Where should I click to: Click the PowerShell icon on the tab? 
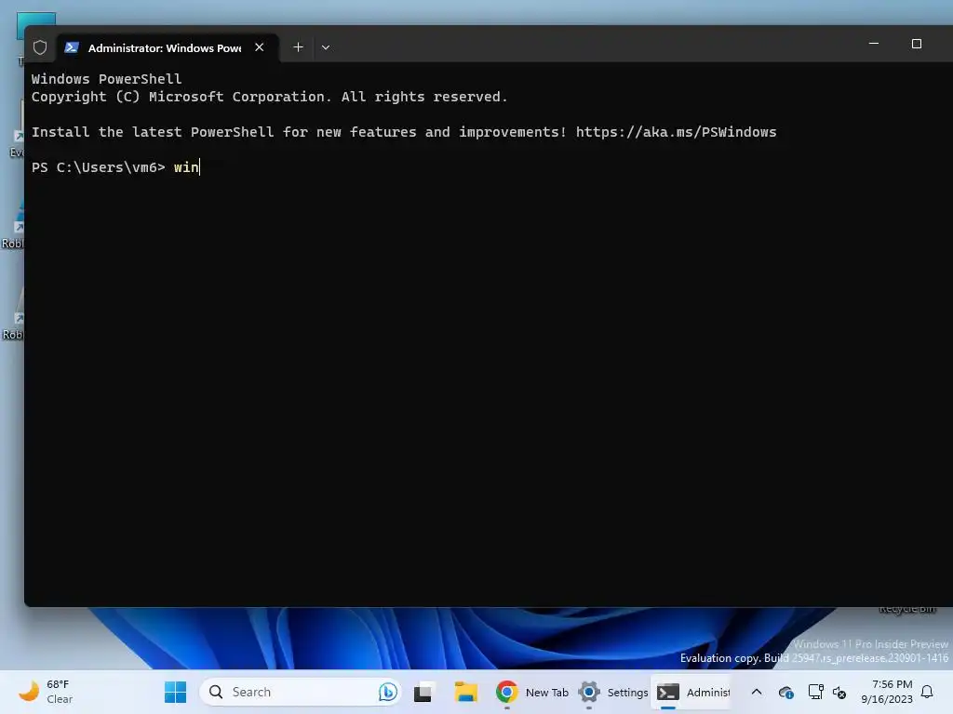(x=72, y=47)
